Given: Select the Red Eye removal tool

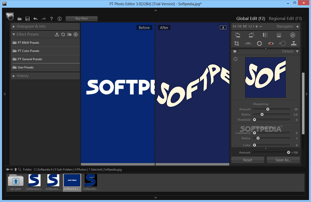Looking at the screenshot, I should [x=271, y=43].
